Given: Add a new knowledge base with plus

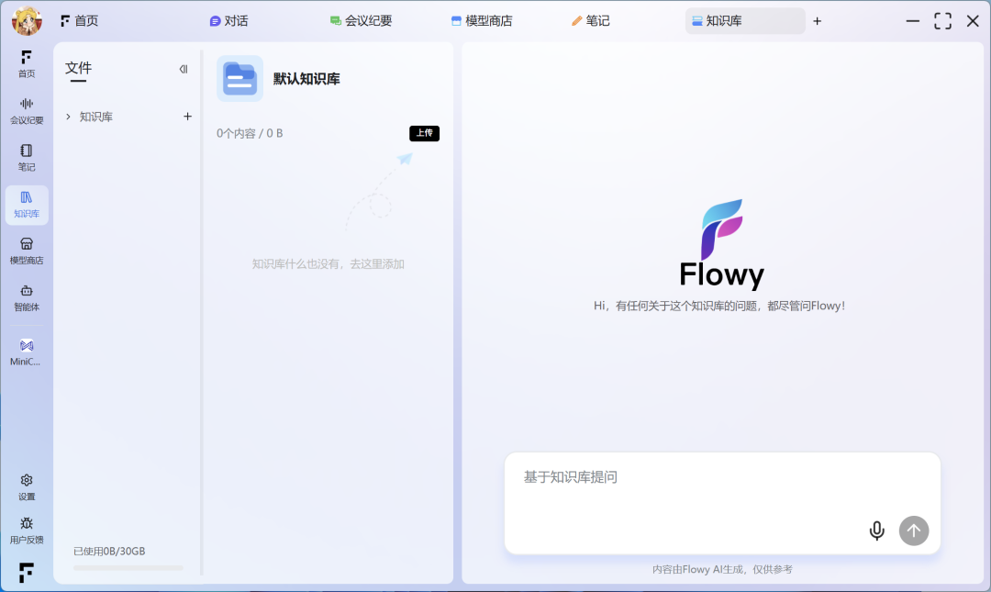Looking at the screenshot, I should [187, 117].
